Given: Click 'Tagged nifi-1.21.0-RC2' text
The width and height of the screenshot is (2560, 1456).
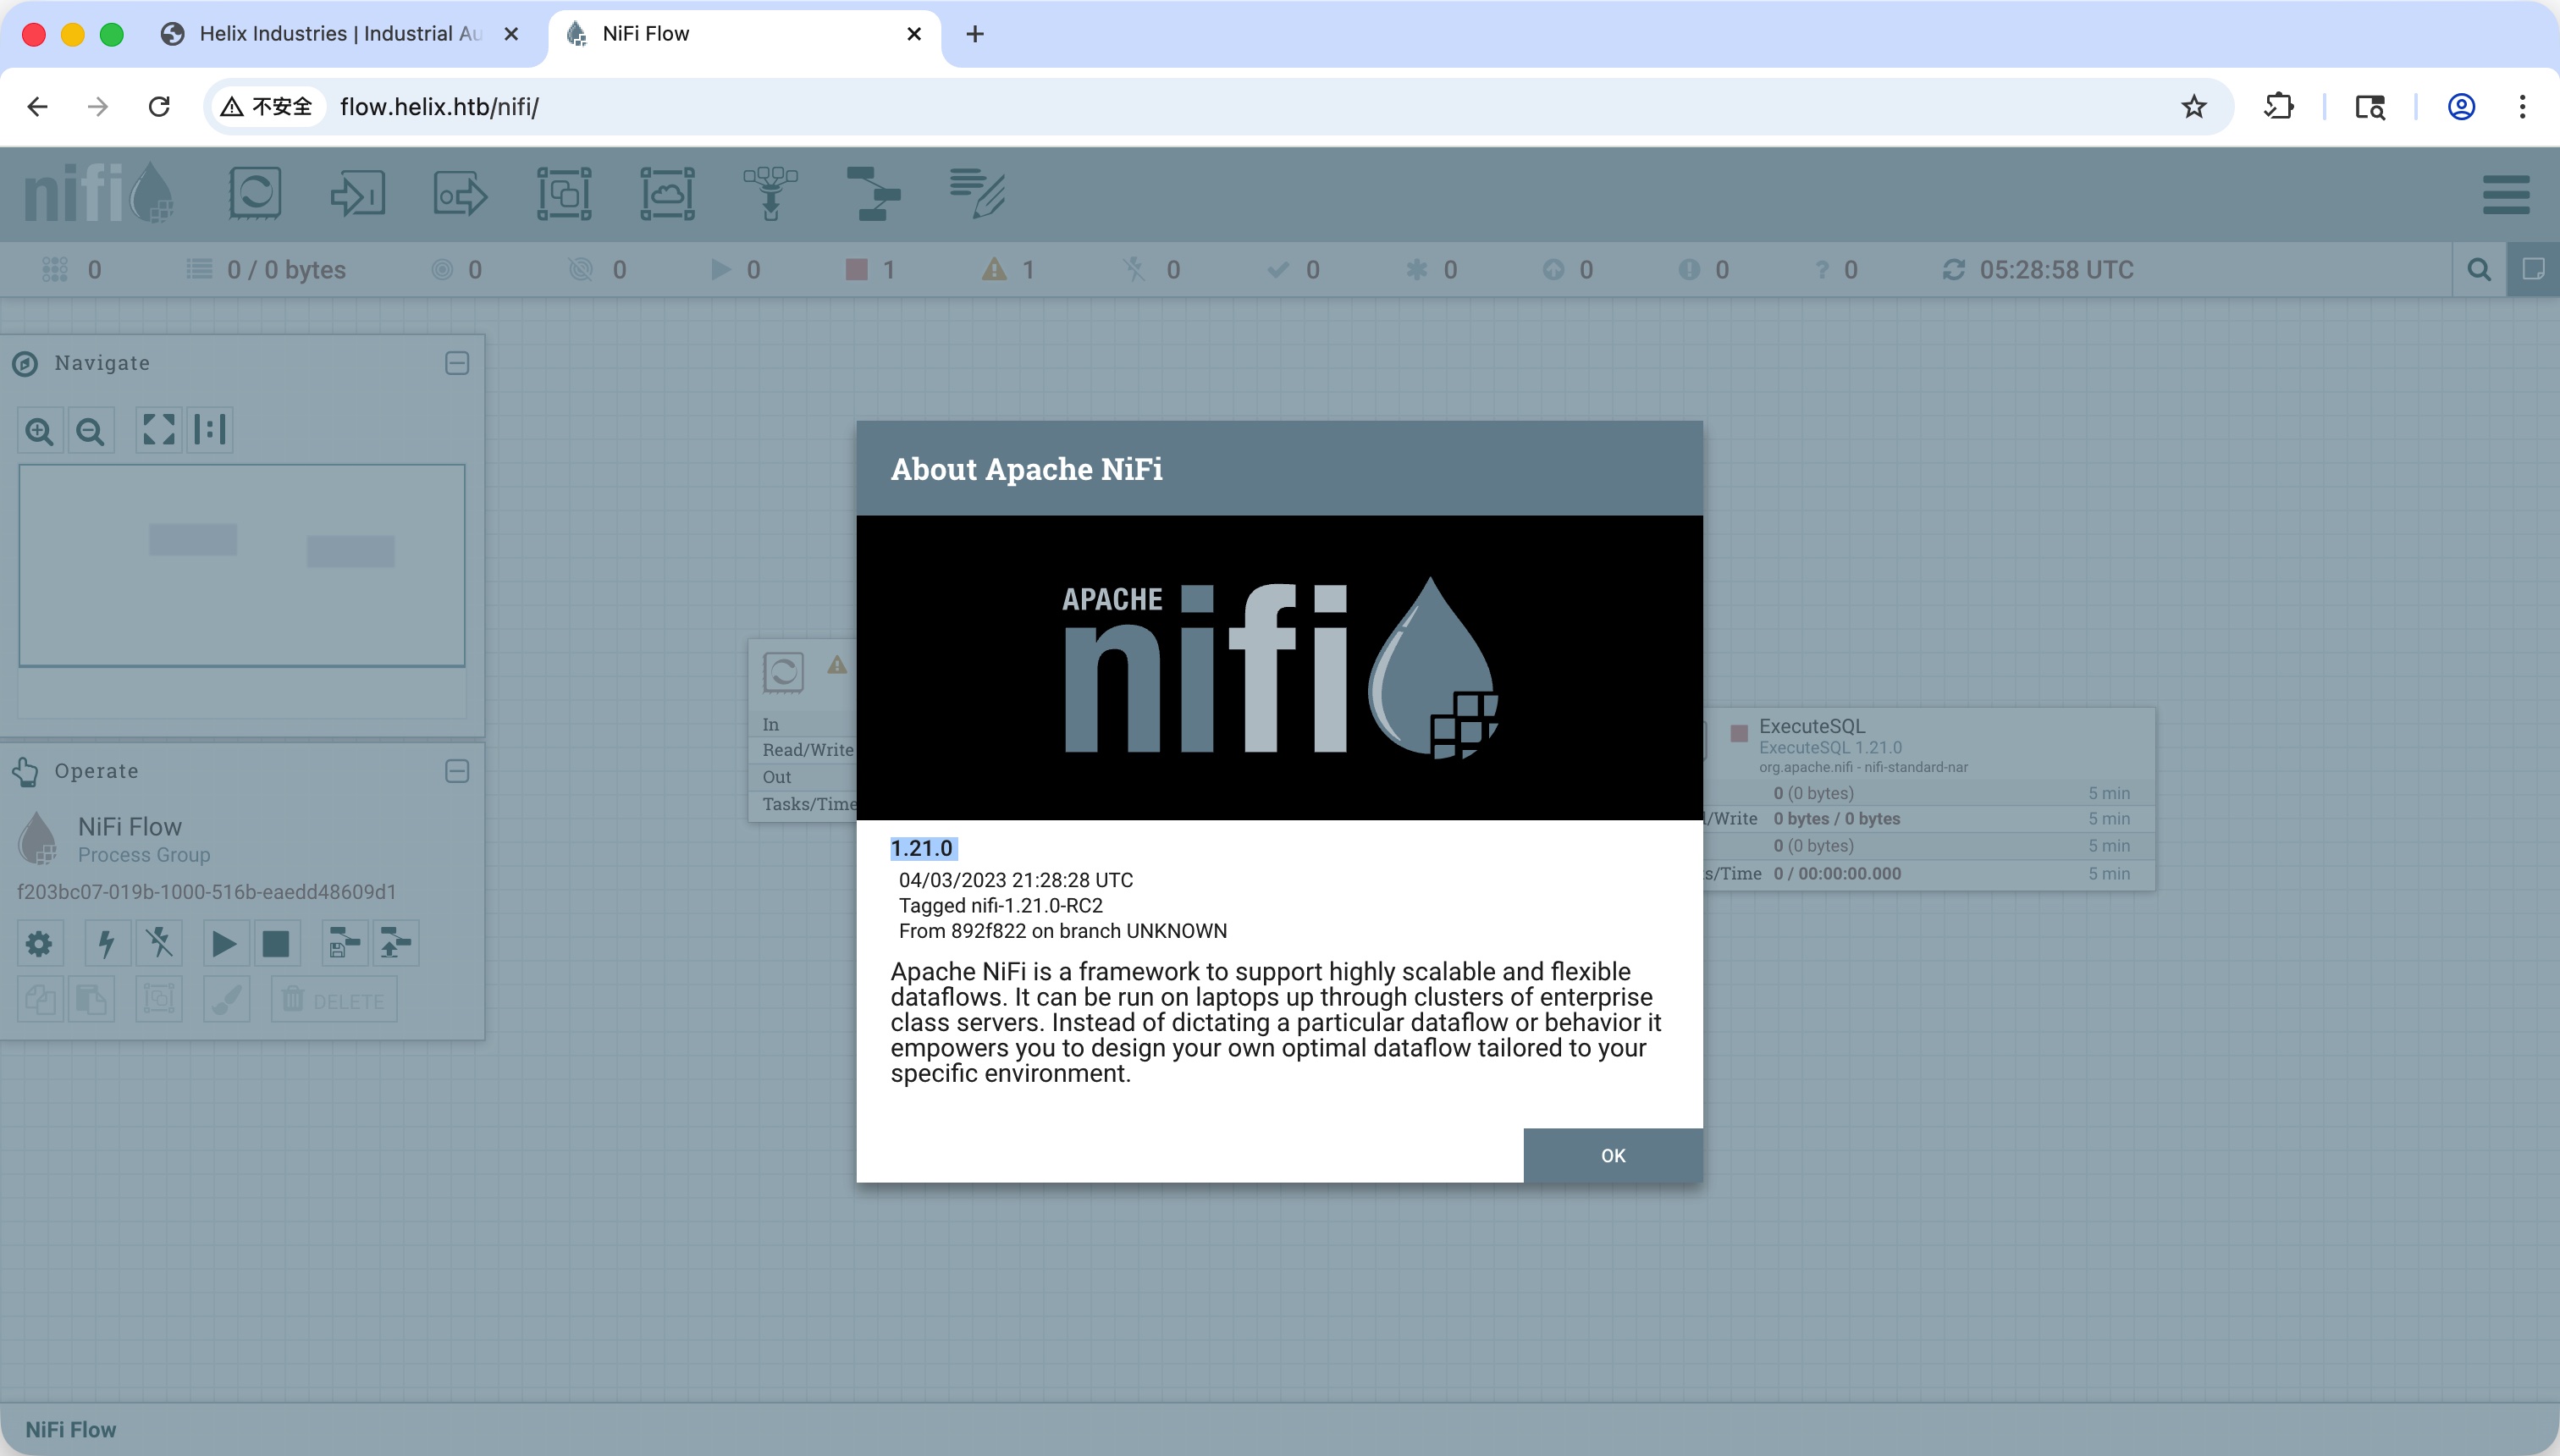Looking at the screenshot, I should pos(1000,905).
